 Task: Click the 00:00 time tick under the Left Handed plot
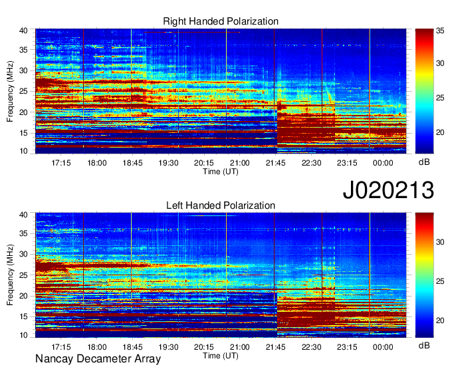383,347
